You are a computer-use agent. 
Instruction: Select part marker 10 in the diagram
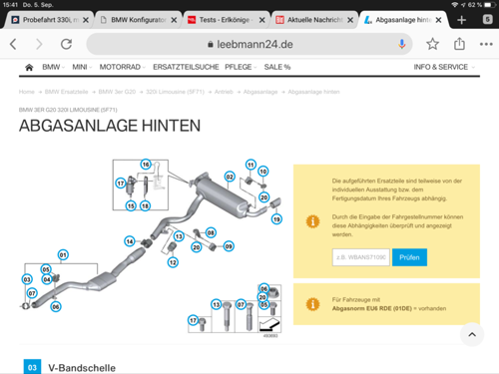pyautogui.click(x=263, y=172)
